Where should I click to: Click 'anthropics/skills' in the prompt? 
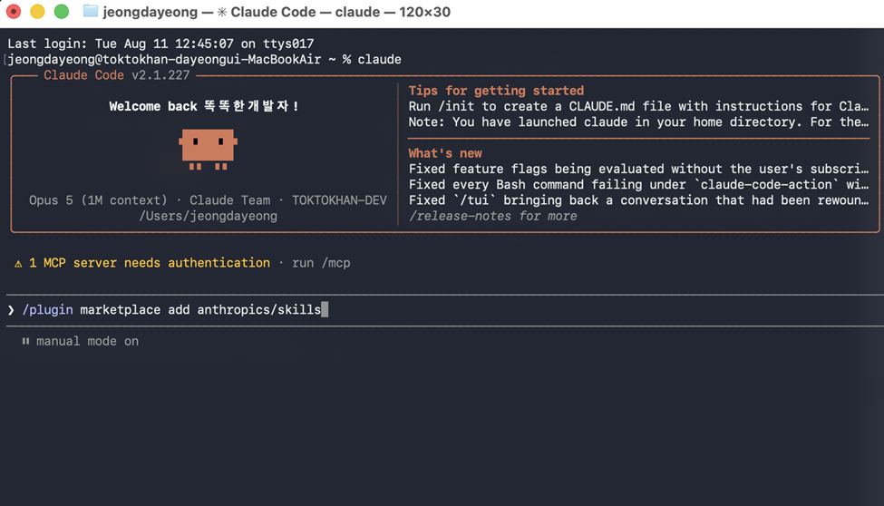coord(258,310)
